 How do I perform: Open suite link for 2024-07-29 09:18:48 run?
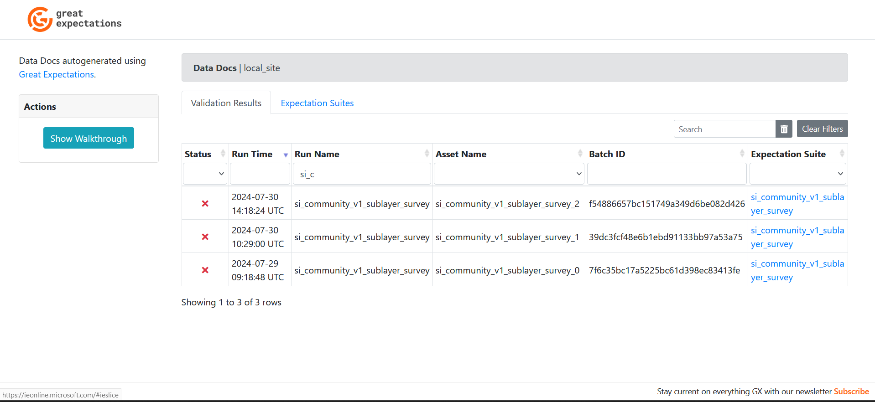pos(797,270)
